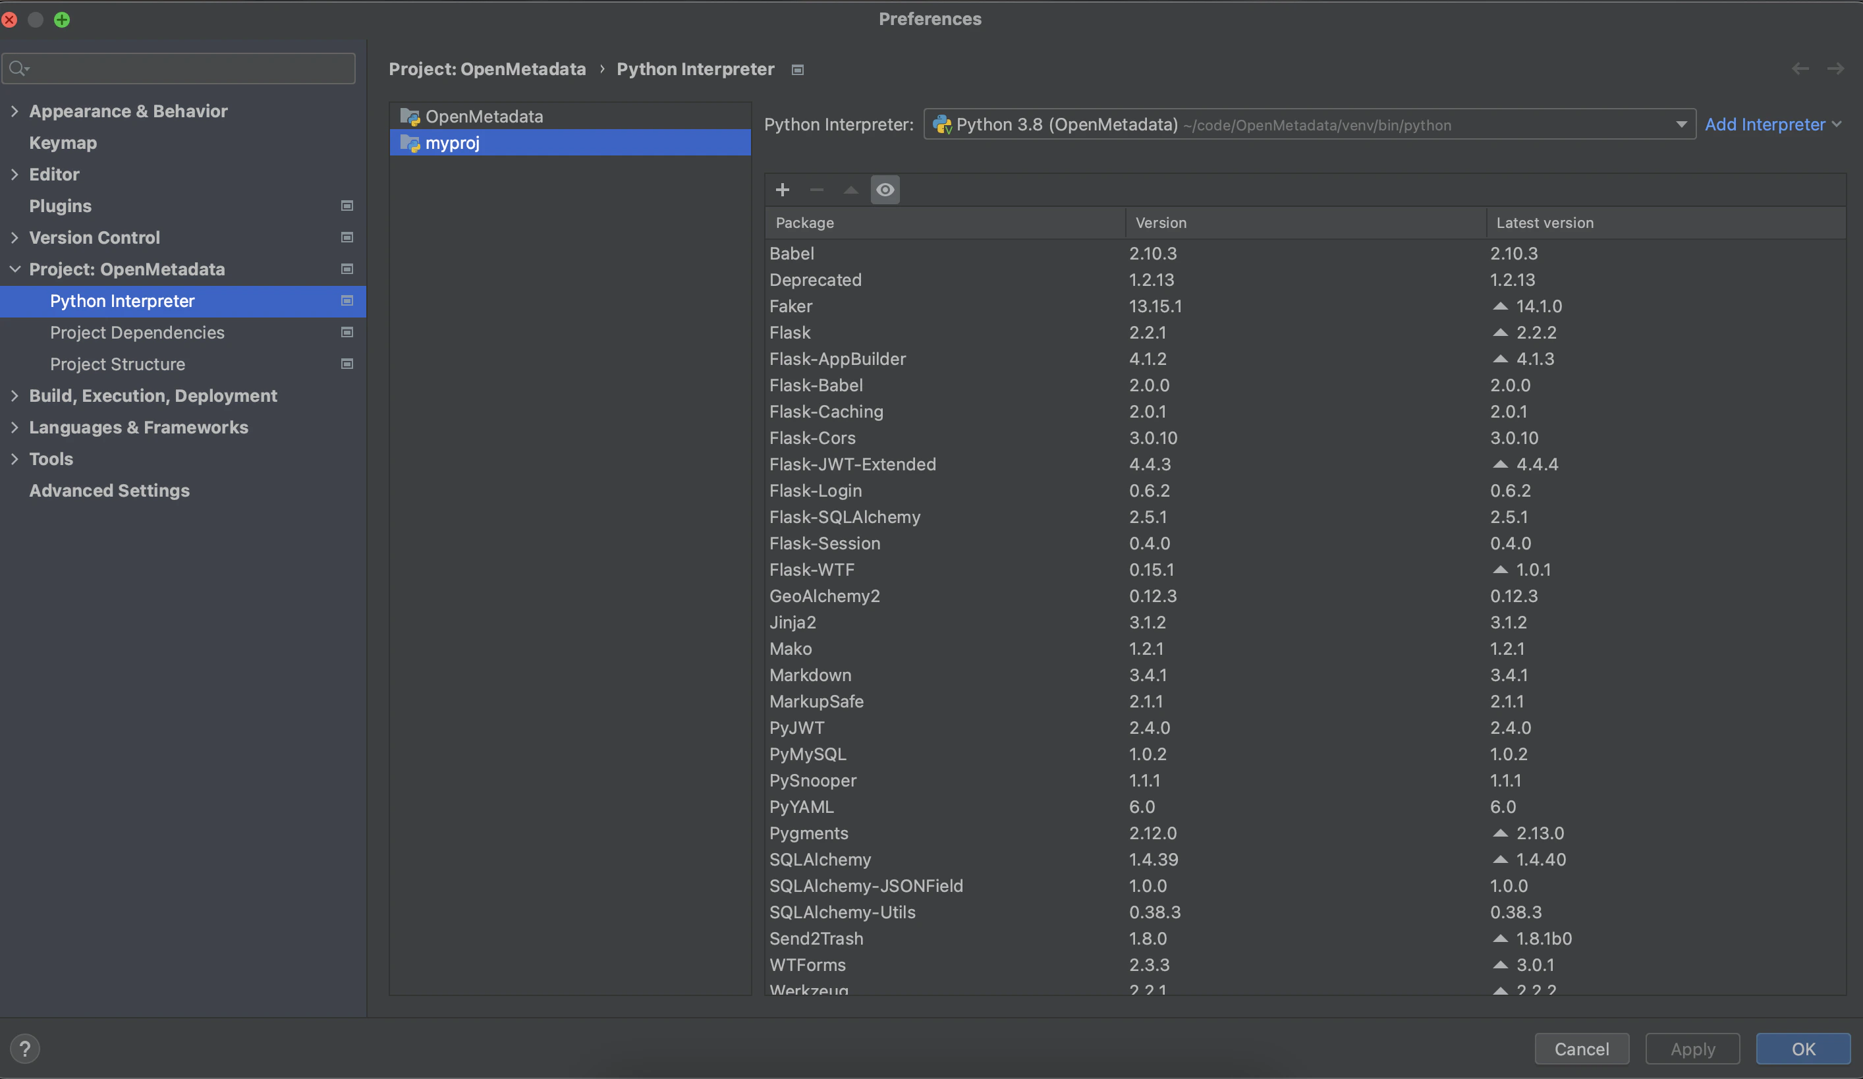Click the settings search input field

(x=179, y=69)
